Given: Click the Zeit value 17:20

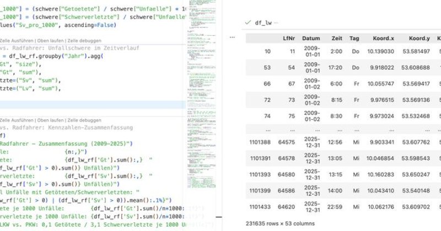Looking at the screenshot, I should (x=335, y=68).
